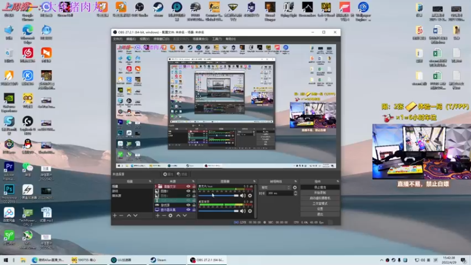Remove selected source with minus icon

pos(164,216)
